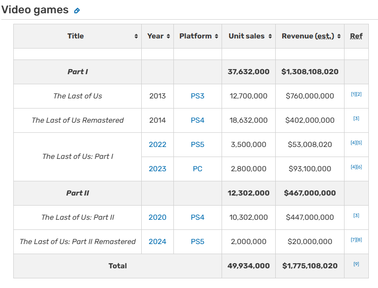Viewport: 378px width, 288px height.
Task: Select The Last of Us: Part I title cell
Action: coord(78,157)
